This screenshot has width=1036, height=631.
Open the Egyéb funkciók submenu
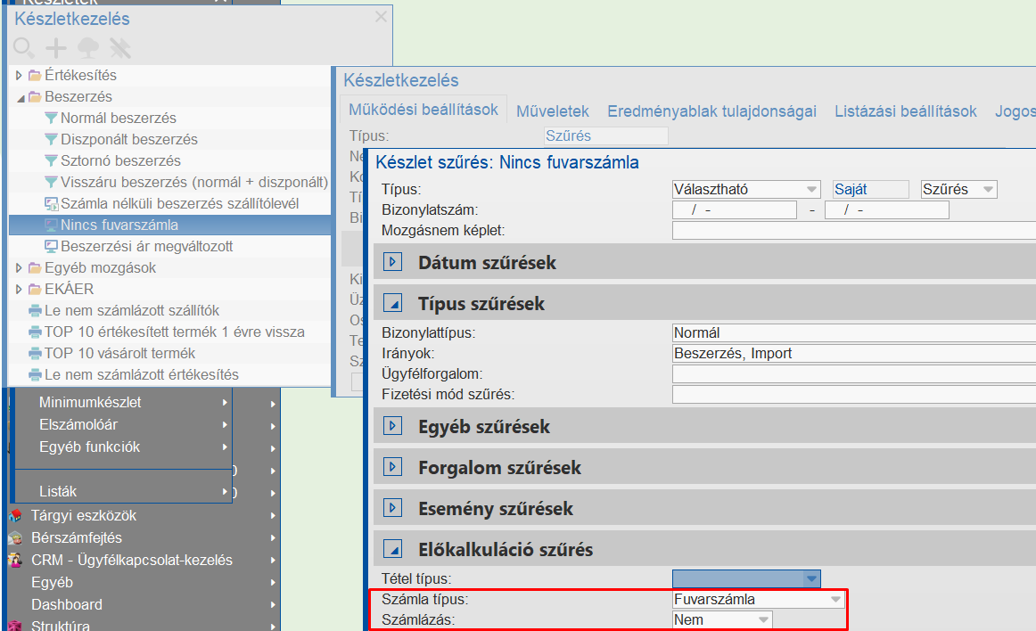pos(125,447)
